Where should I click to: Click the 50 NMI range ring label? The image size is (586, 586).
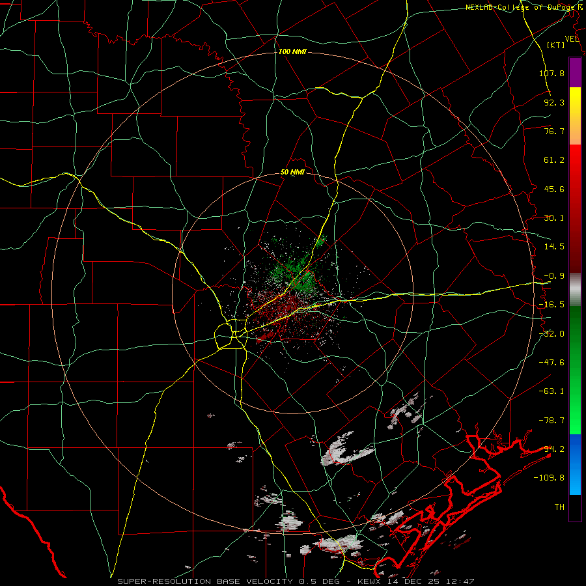pyautogui.click(x=292, y=173)
